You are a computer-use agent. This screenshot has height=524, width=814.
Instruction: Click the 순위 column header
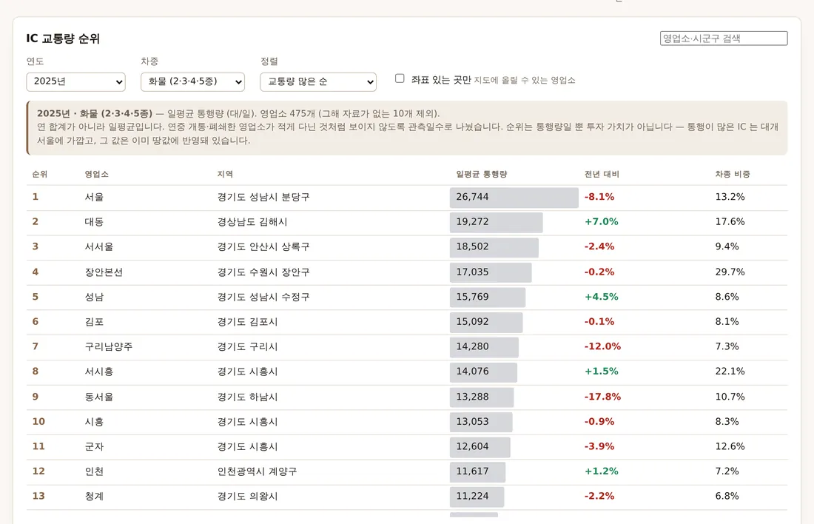pos(39,174)
